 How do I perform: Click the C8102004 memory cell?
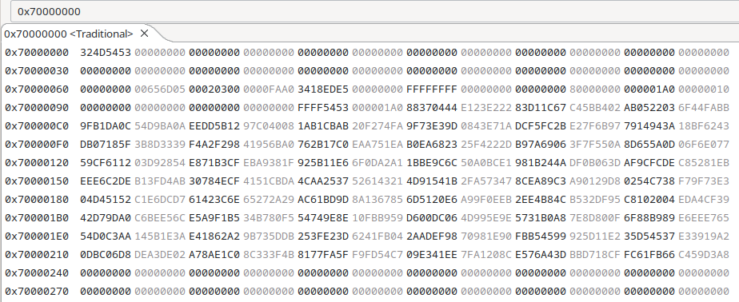pos(649,199)
